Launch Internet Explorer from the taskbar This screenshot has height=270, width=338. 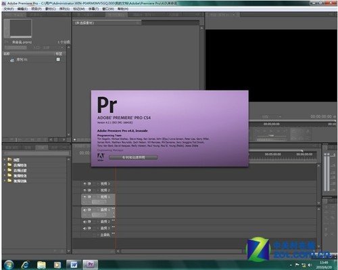pos(26,265)
